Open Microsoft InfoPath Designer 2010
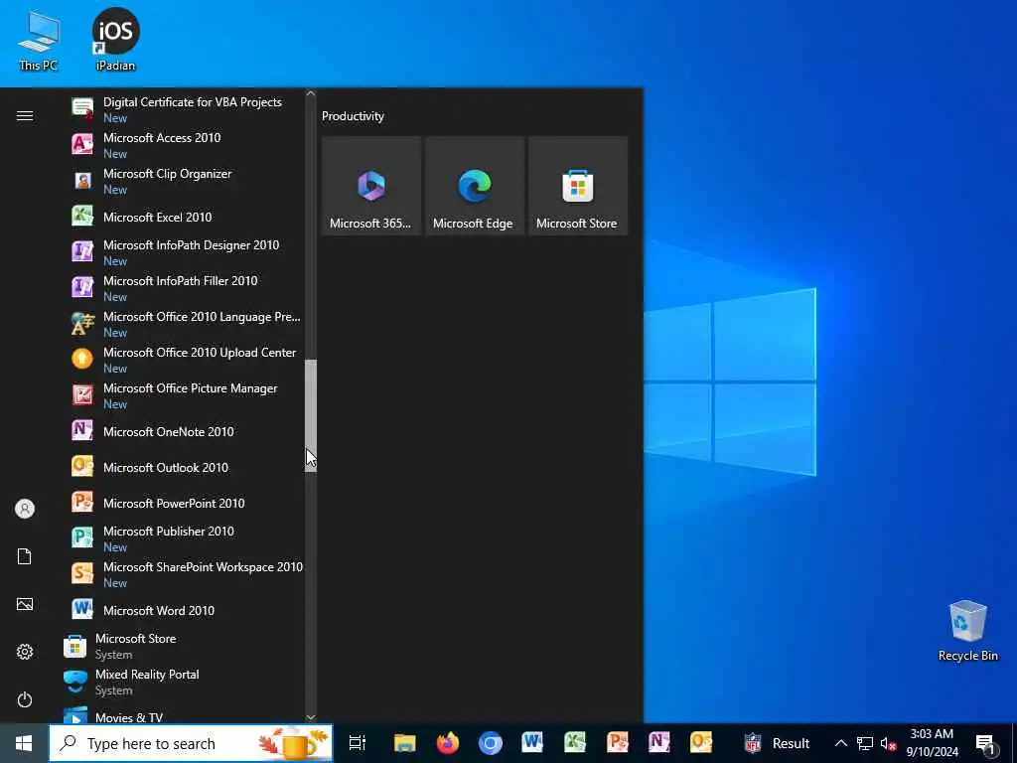 tap(183, 252)
